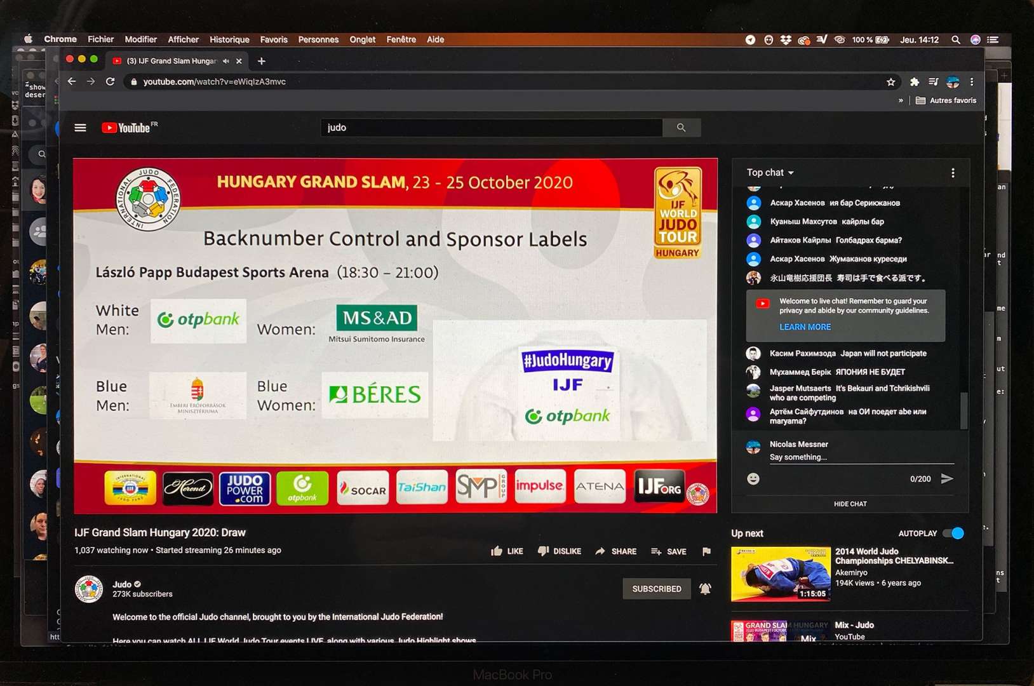Open the Chrome profile avatar

tap(953, 82)
